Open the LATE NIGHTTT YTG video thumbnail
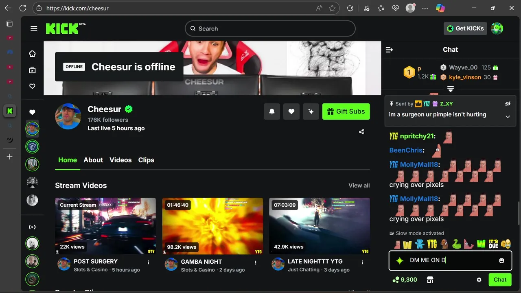521x293 pixels. (x=320, y=226)
